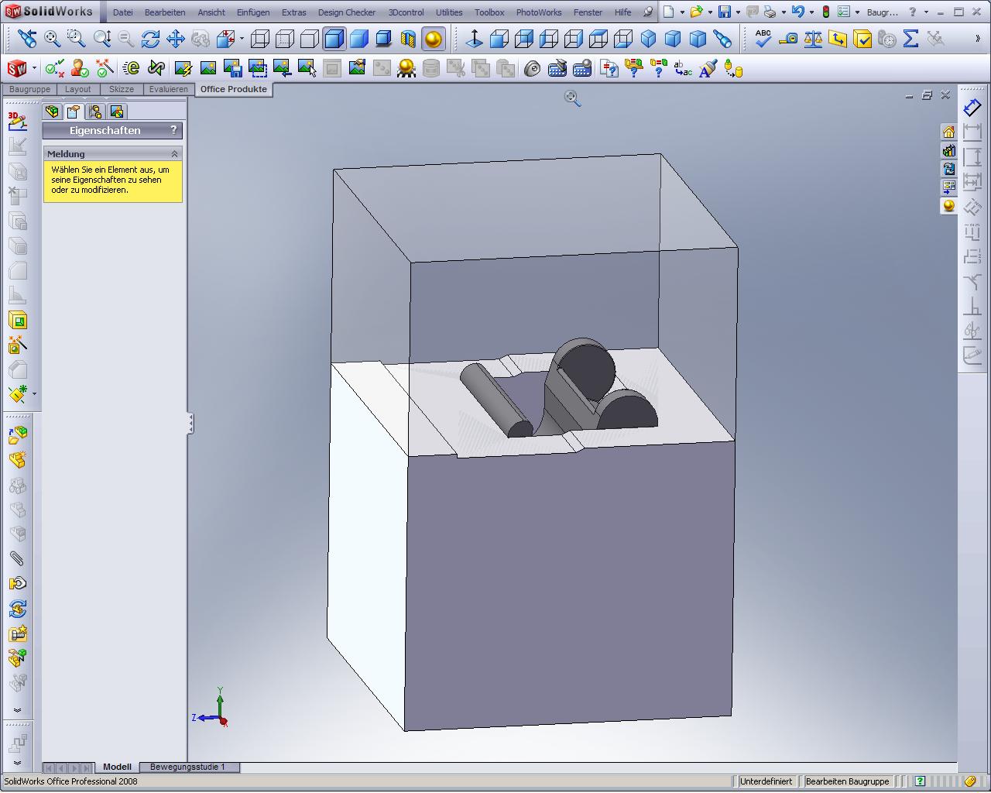991x793 pixels.
Task: Click the Mass Properties scales icon
Action: 813,39
